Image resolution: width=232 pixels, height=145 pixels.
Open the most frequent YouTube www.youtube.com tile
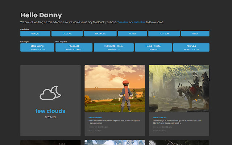(191, 47)
